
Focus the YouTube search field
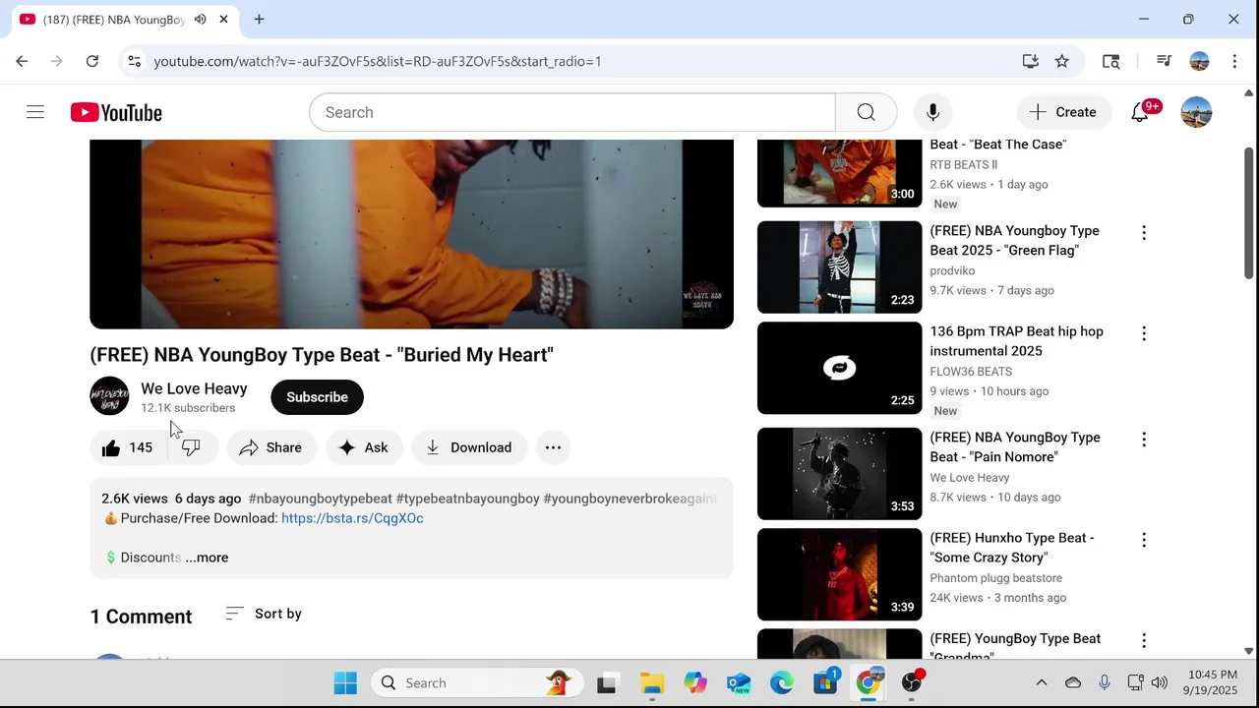point(571,112)
